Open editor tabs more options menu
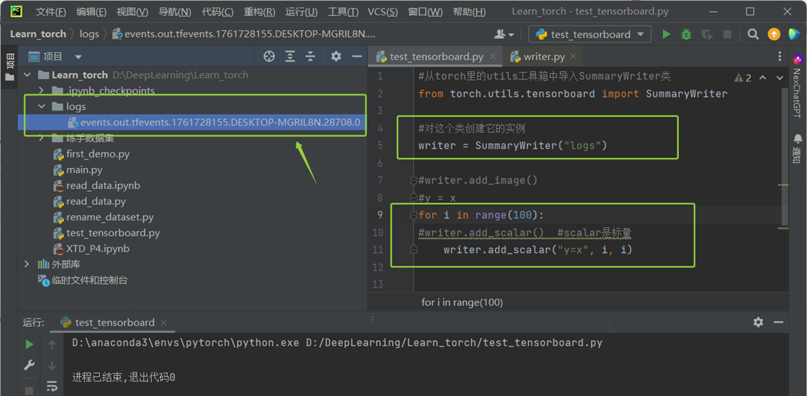 (x=779, y=57)
